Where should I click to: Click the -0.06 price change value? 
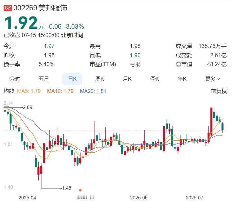(x=54, y=27)
